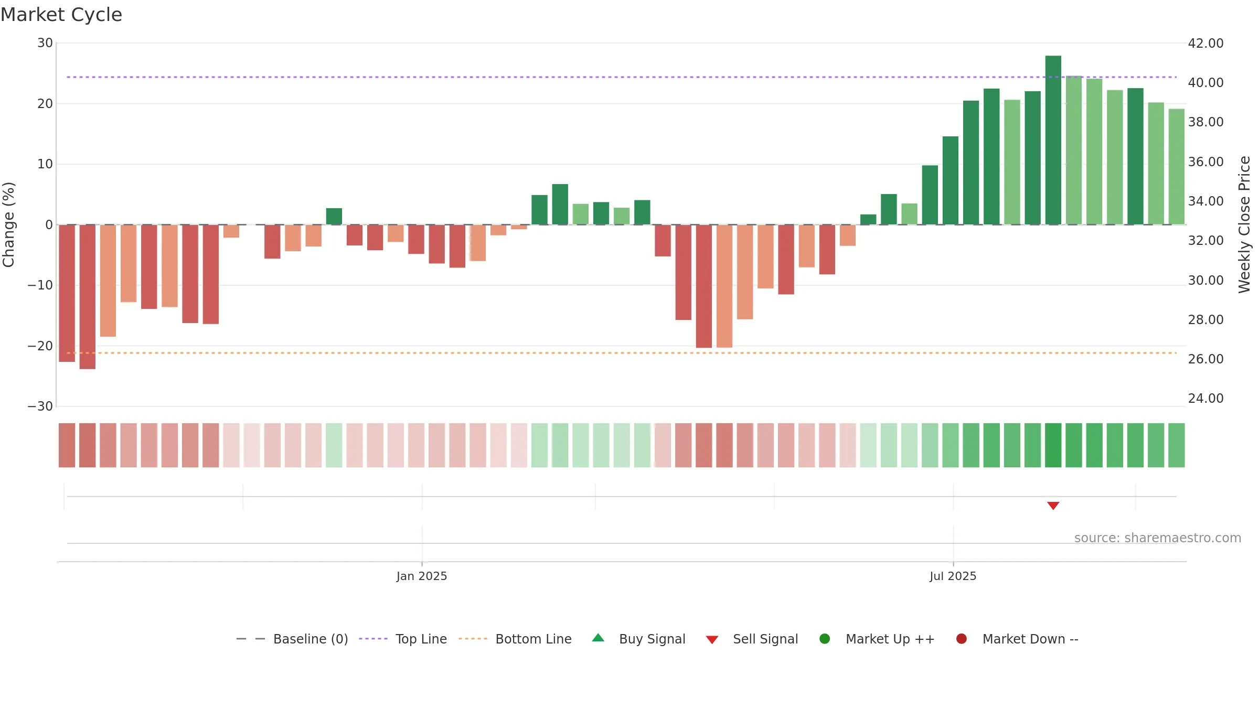Click the −30 change axis label

pos(40,406)
